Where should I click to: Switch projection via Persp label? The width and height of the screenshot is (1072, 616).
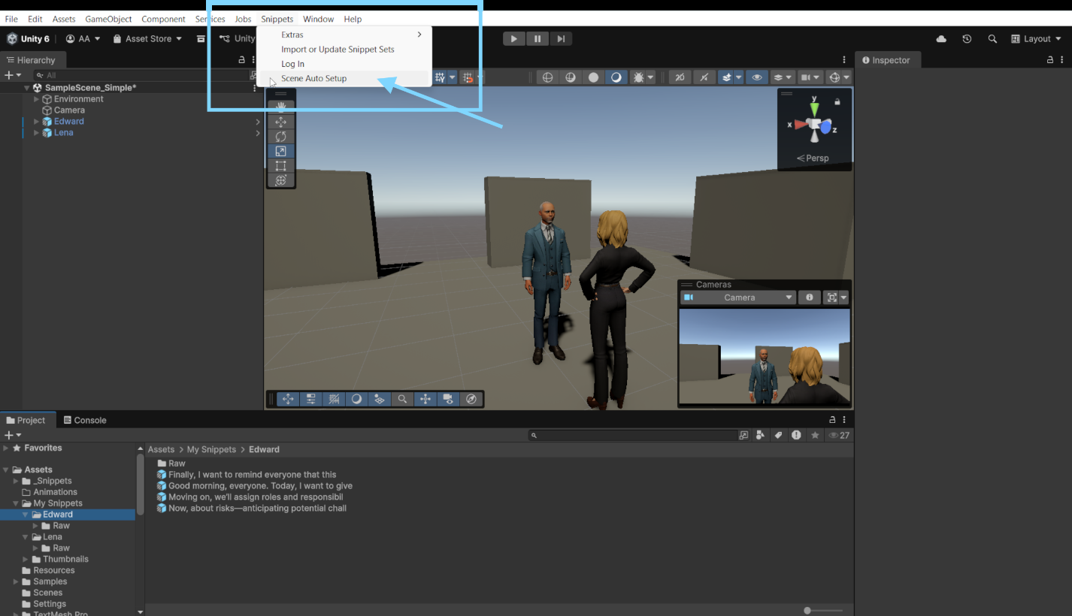813,159
